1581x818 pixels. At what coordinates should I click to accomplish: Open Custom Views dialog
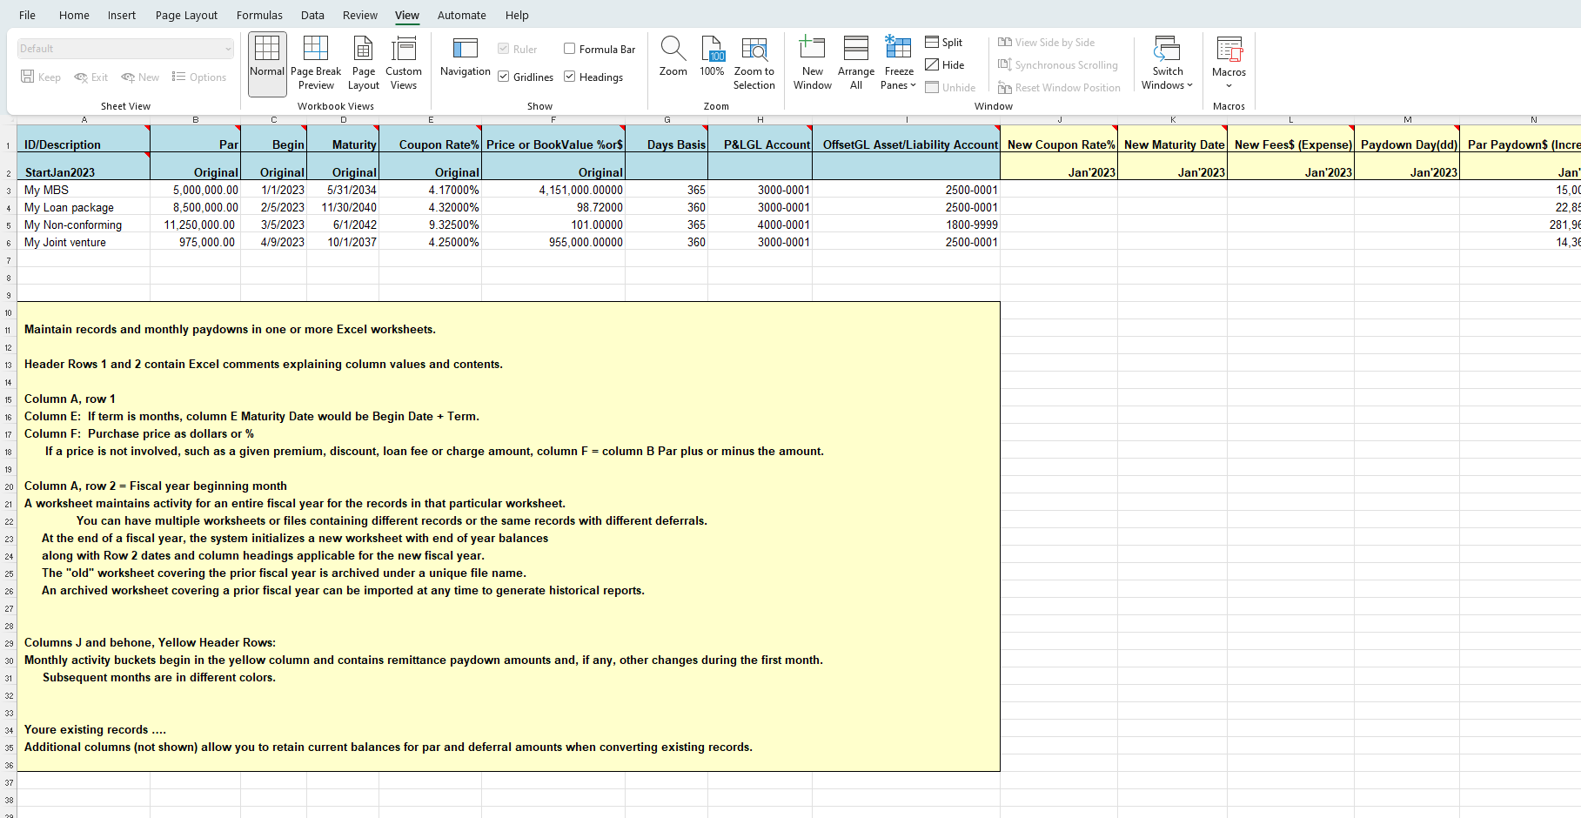pos(404,64)
